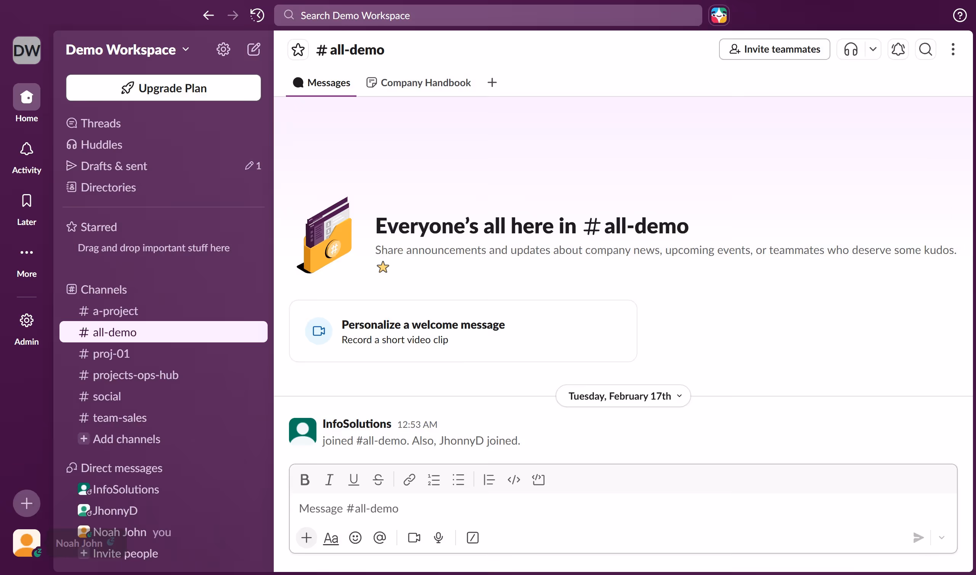This screenshot has height=575, width=976.
Task: Open the team-sales channel
Action: click(x=163, y=417)
